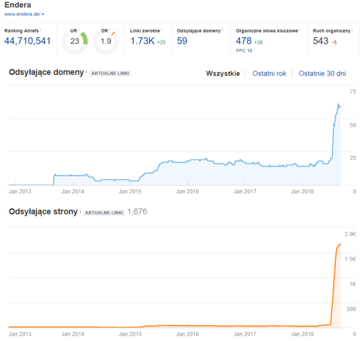This screenshot has width=364, height=341.
Task: Open the backlinks count 1.73K
Action: pos(142,41)
